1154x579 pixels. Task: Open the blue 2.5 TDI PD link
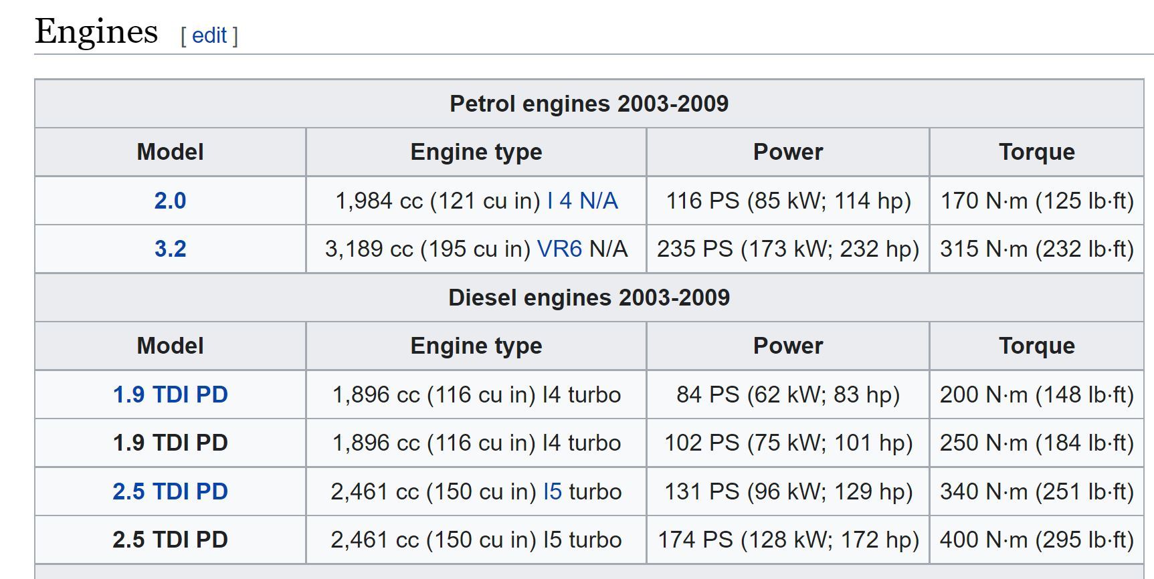tap(170, 491)
